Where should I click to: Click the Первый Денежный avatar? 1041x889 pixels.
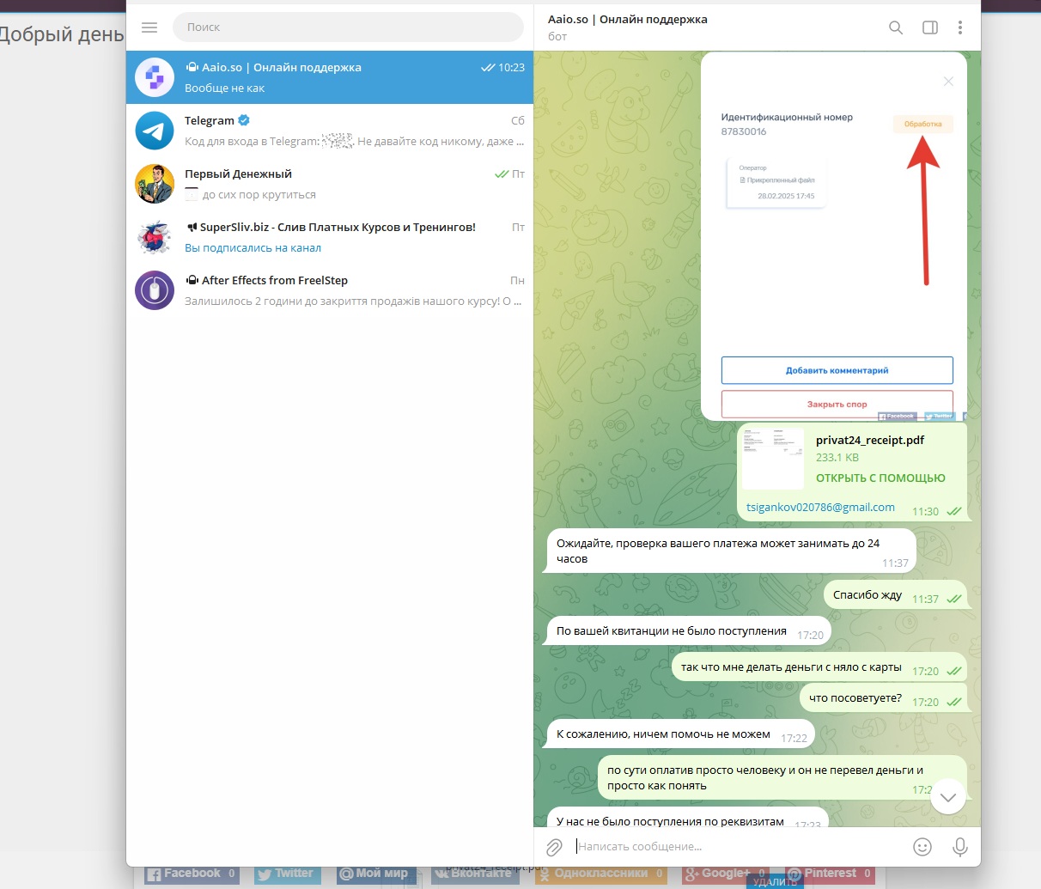(x=155, y=184)
